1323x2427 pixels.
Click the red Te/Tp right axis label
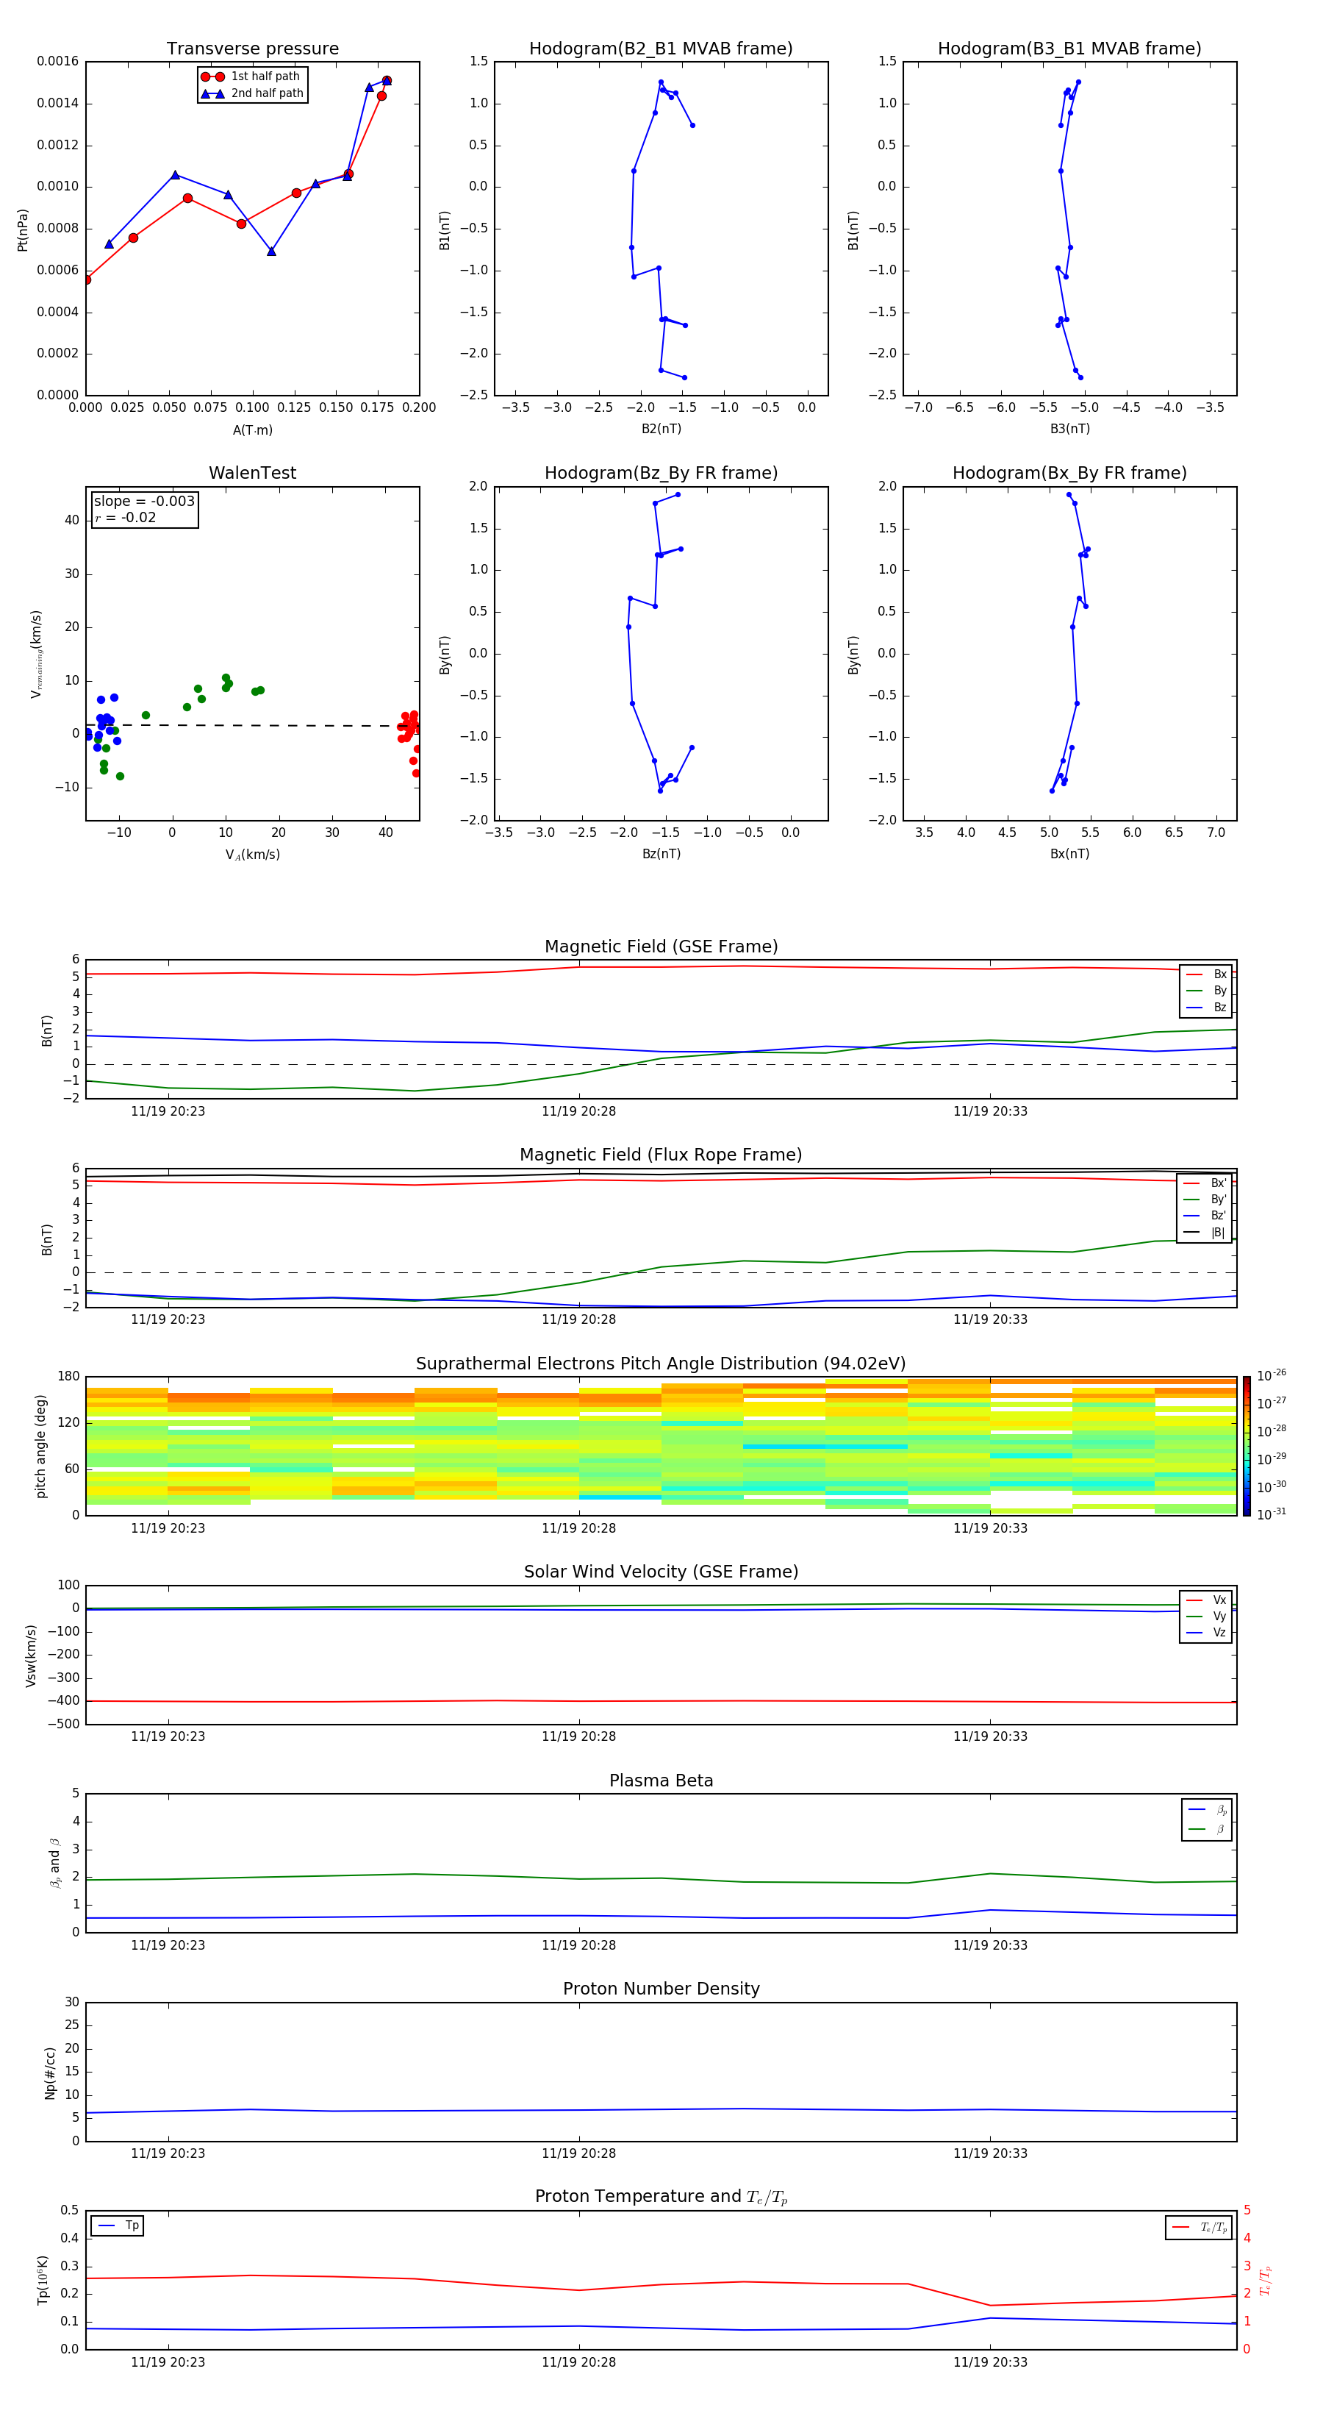point(1266,2281)
